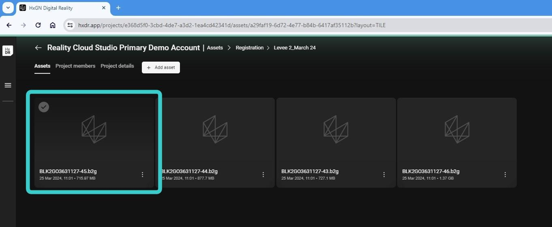
Task: Click the browser home icon
Action: point(52,25)
